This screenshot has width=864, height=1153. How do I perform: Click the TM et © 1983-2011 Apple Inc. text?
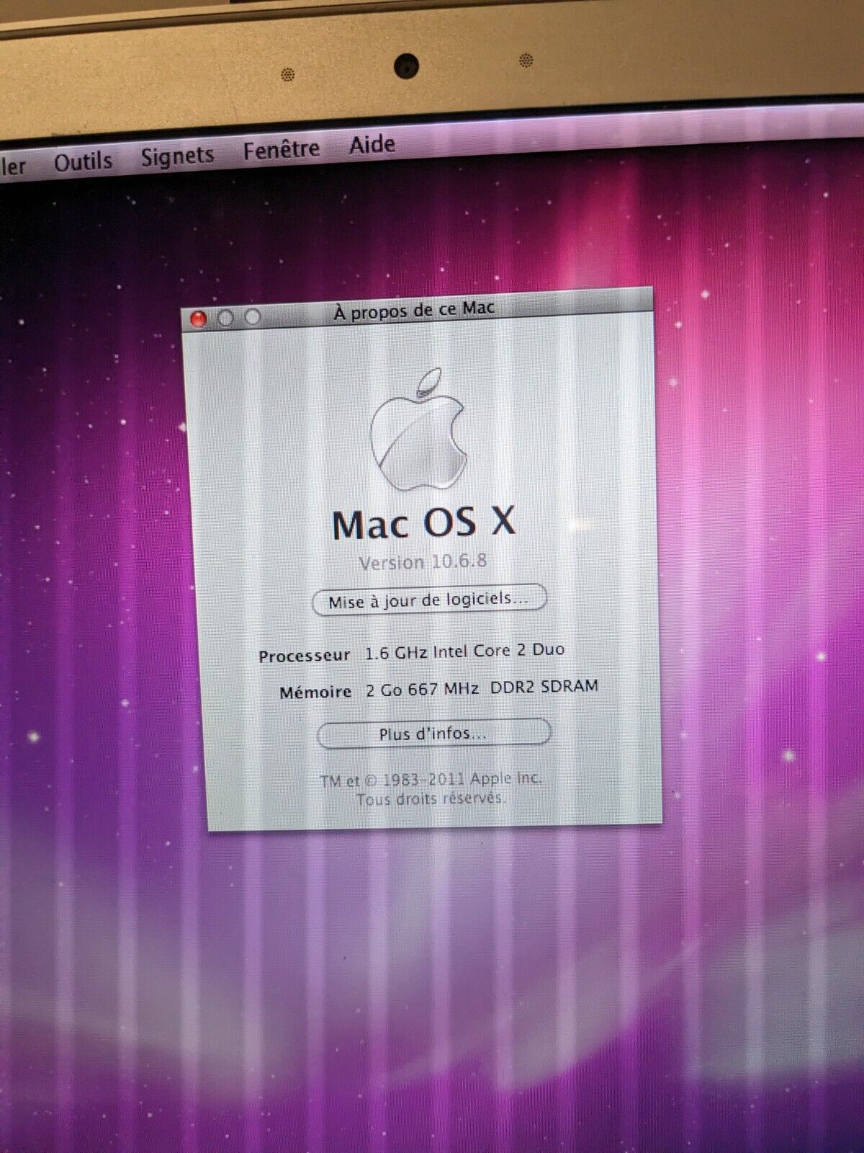tap(431, 780)
